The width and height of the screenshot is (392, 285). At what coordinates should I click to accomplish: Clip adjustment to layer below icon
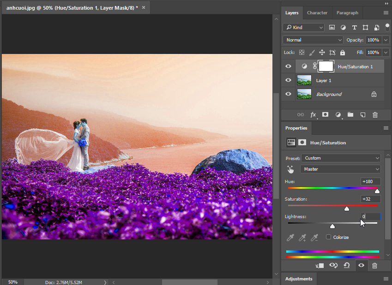coord(320,266)
